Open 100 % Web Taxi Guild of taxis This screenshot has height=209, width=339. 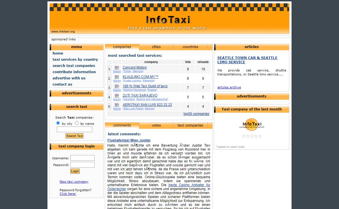pos(145,86)
